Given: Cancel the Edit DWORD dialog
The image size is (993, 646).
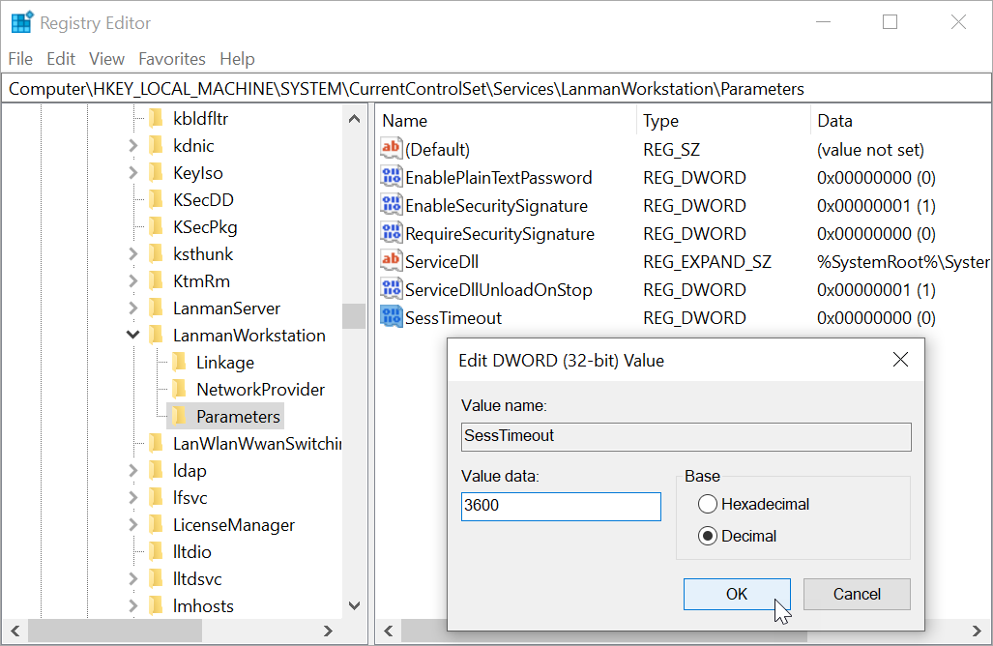Looking at the screenshot, I should coord(856,594).
